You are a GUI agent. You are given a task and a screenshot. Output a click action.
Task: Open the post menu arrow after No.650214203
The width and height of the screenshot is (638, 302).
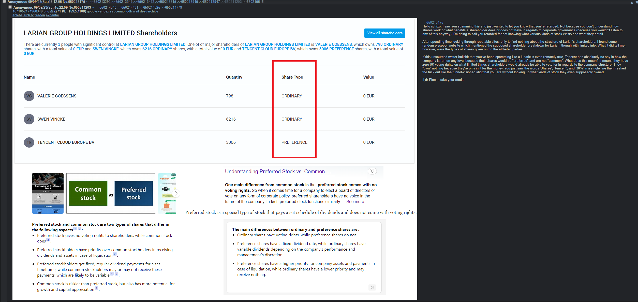coord(93,7)
